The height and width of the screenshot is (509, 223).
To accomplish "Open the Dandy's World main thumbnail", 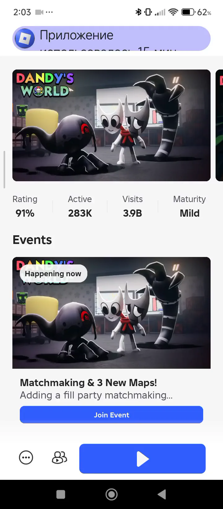I will [111, 125].
